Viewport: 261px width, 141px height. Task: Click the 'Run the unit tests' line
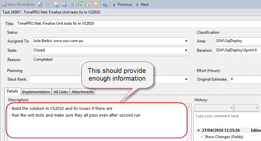[x=75, y=115]
